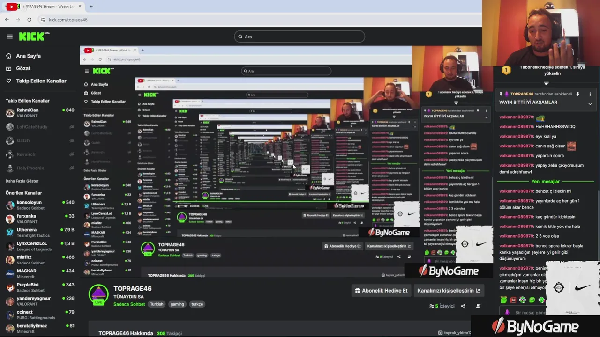Open hamburger menu in the first nested Kick window

pyautogui.click(x=86, y=71)
